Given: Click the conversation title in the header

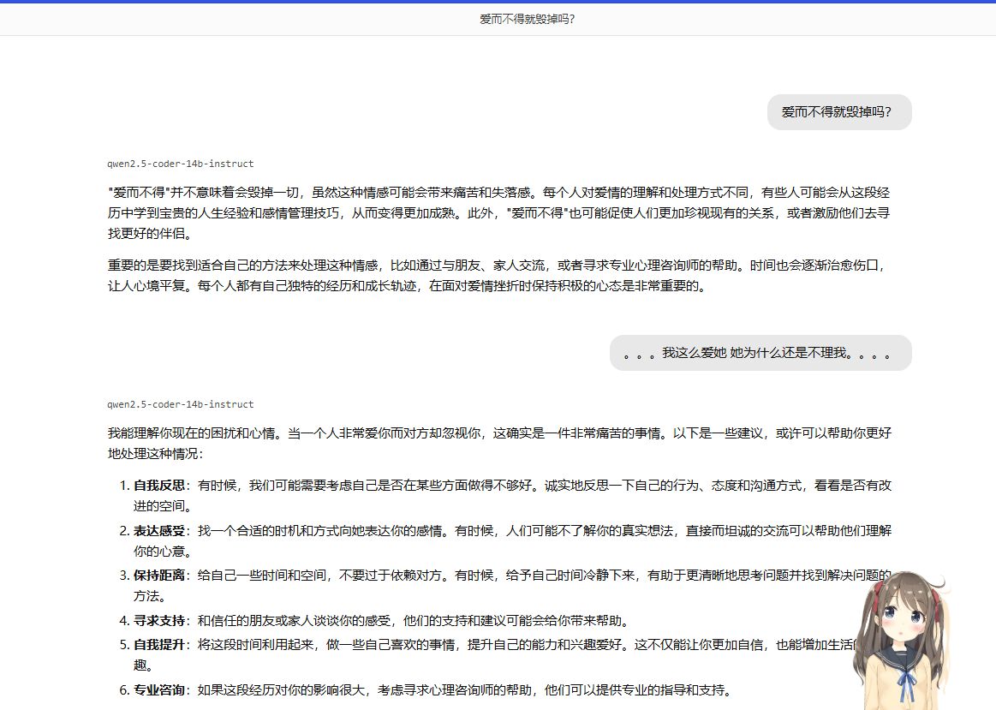Looking at the screenshot, I should pyautogui.click(x=527, y=19).
